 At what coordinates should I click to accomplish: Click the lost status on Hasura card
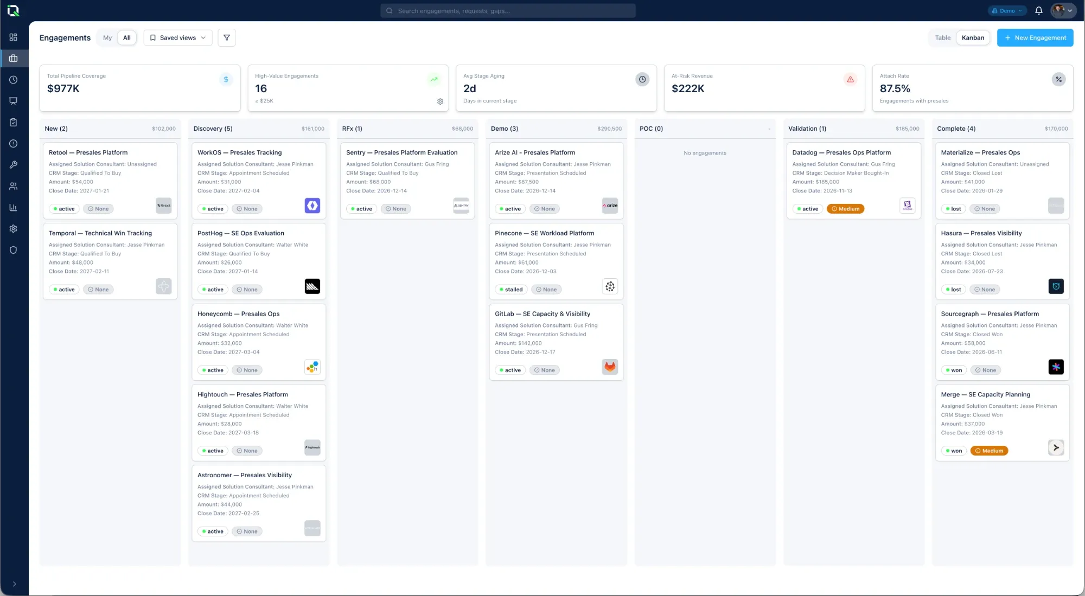(953, 290)
